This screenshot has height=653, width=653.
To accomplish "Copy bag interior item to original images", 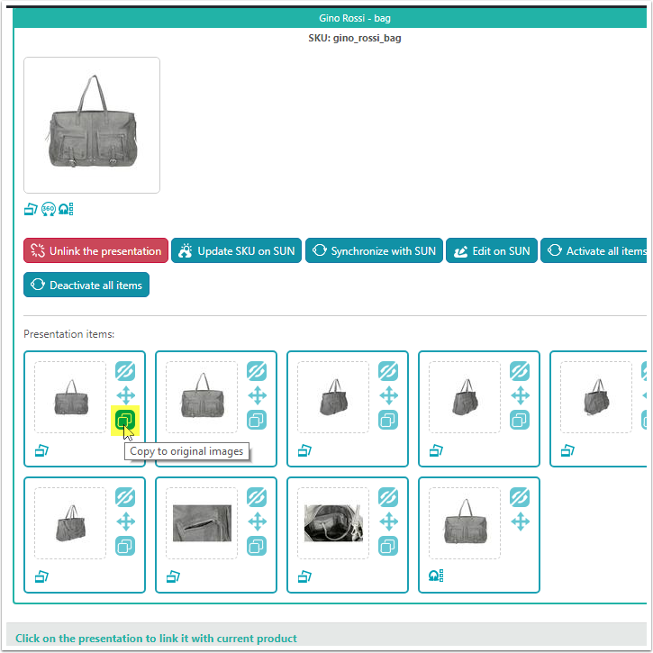I will tap(388, 546).
